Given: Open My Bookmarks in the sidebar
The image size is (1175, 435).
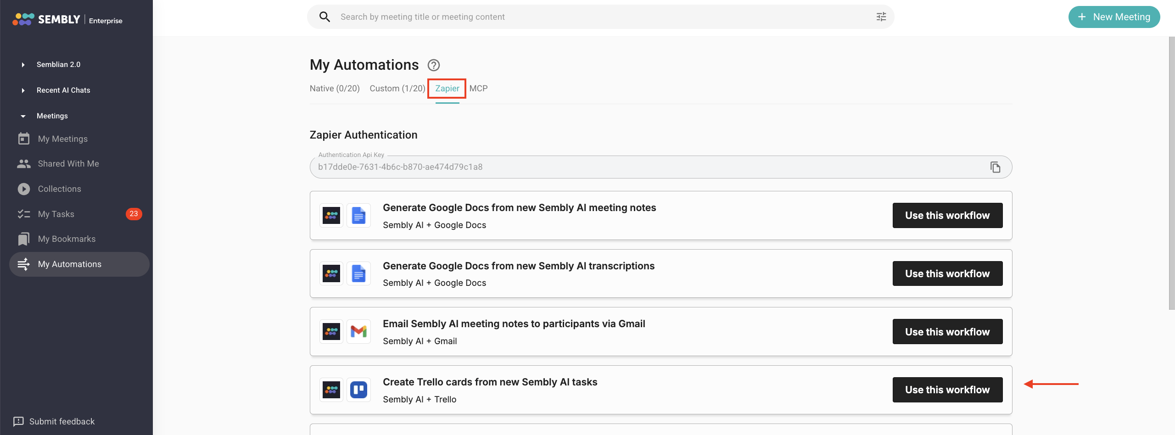Looking at the screenshot, I should click(x=67, y=239).
